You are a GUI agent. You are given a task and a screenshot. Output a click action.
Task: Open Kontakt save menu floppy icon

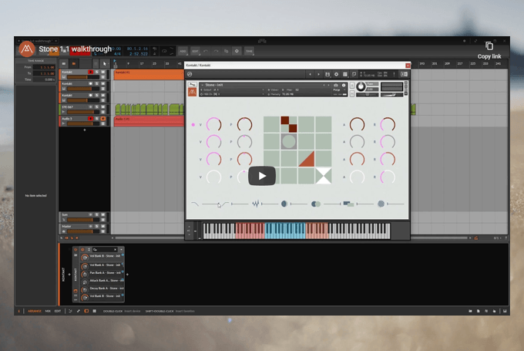(327, 74)
